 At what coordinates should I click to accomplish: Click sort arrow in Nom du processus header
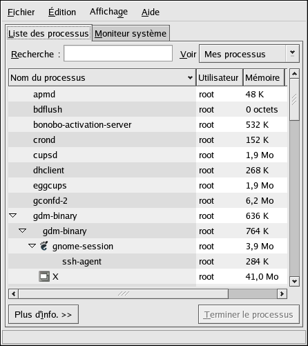190,78
